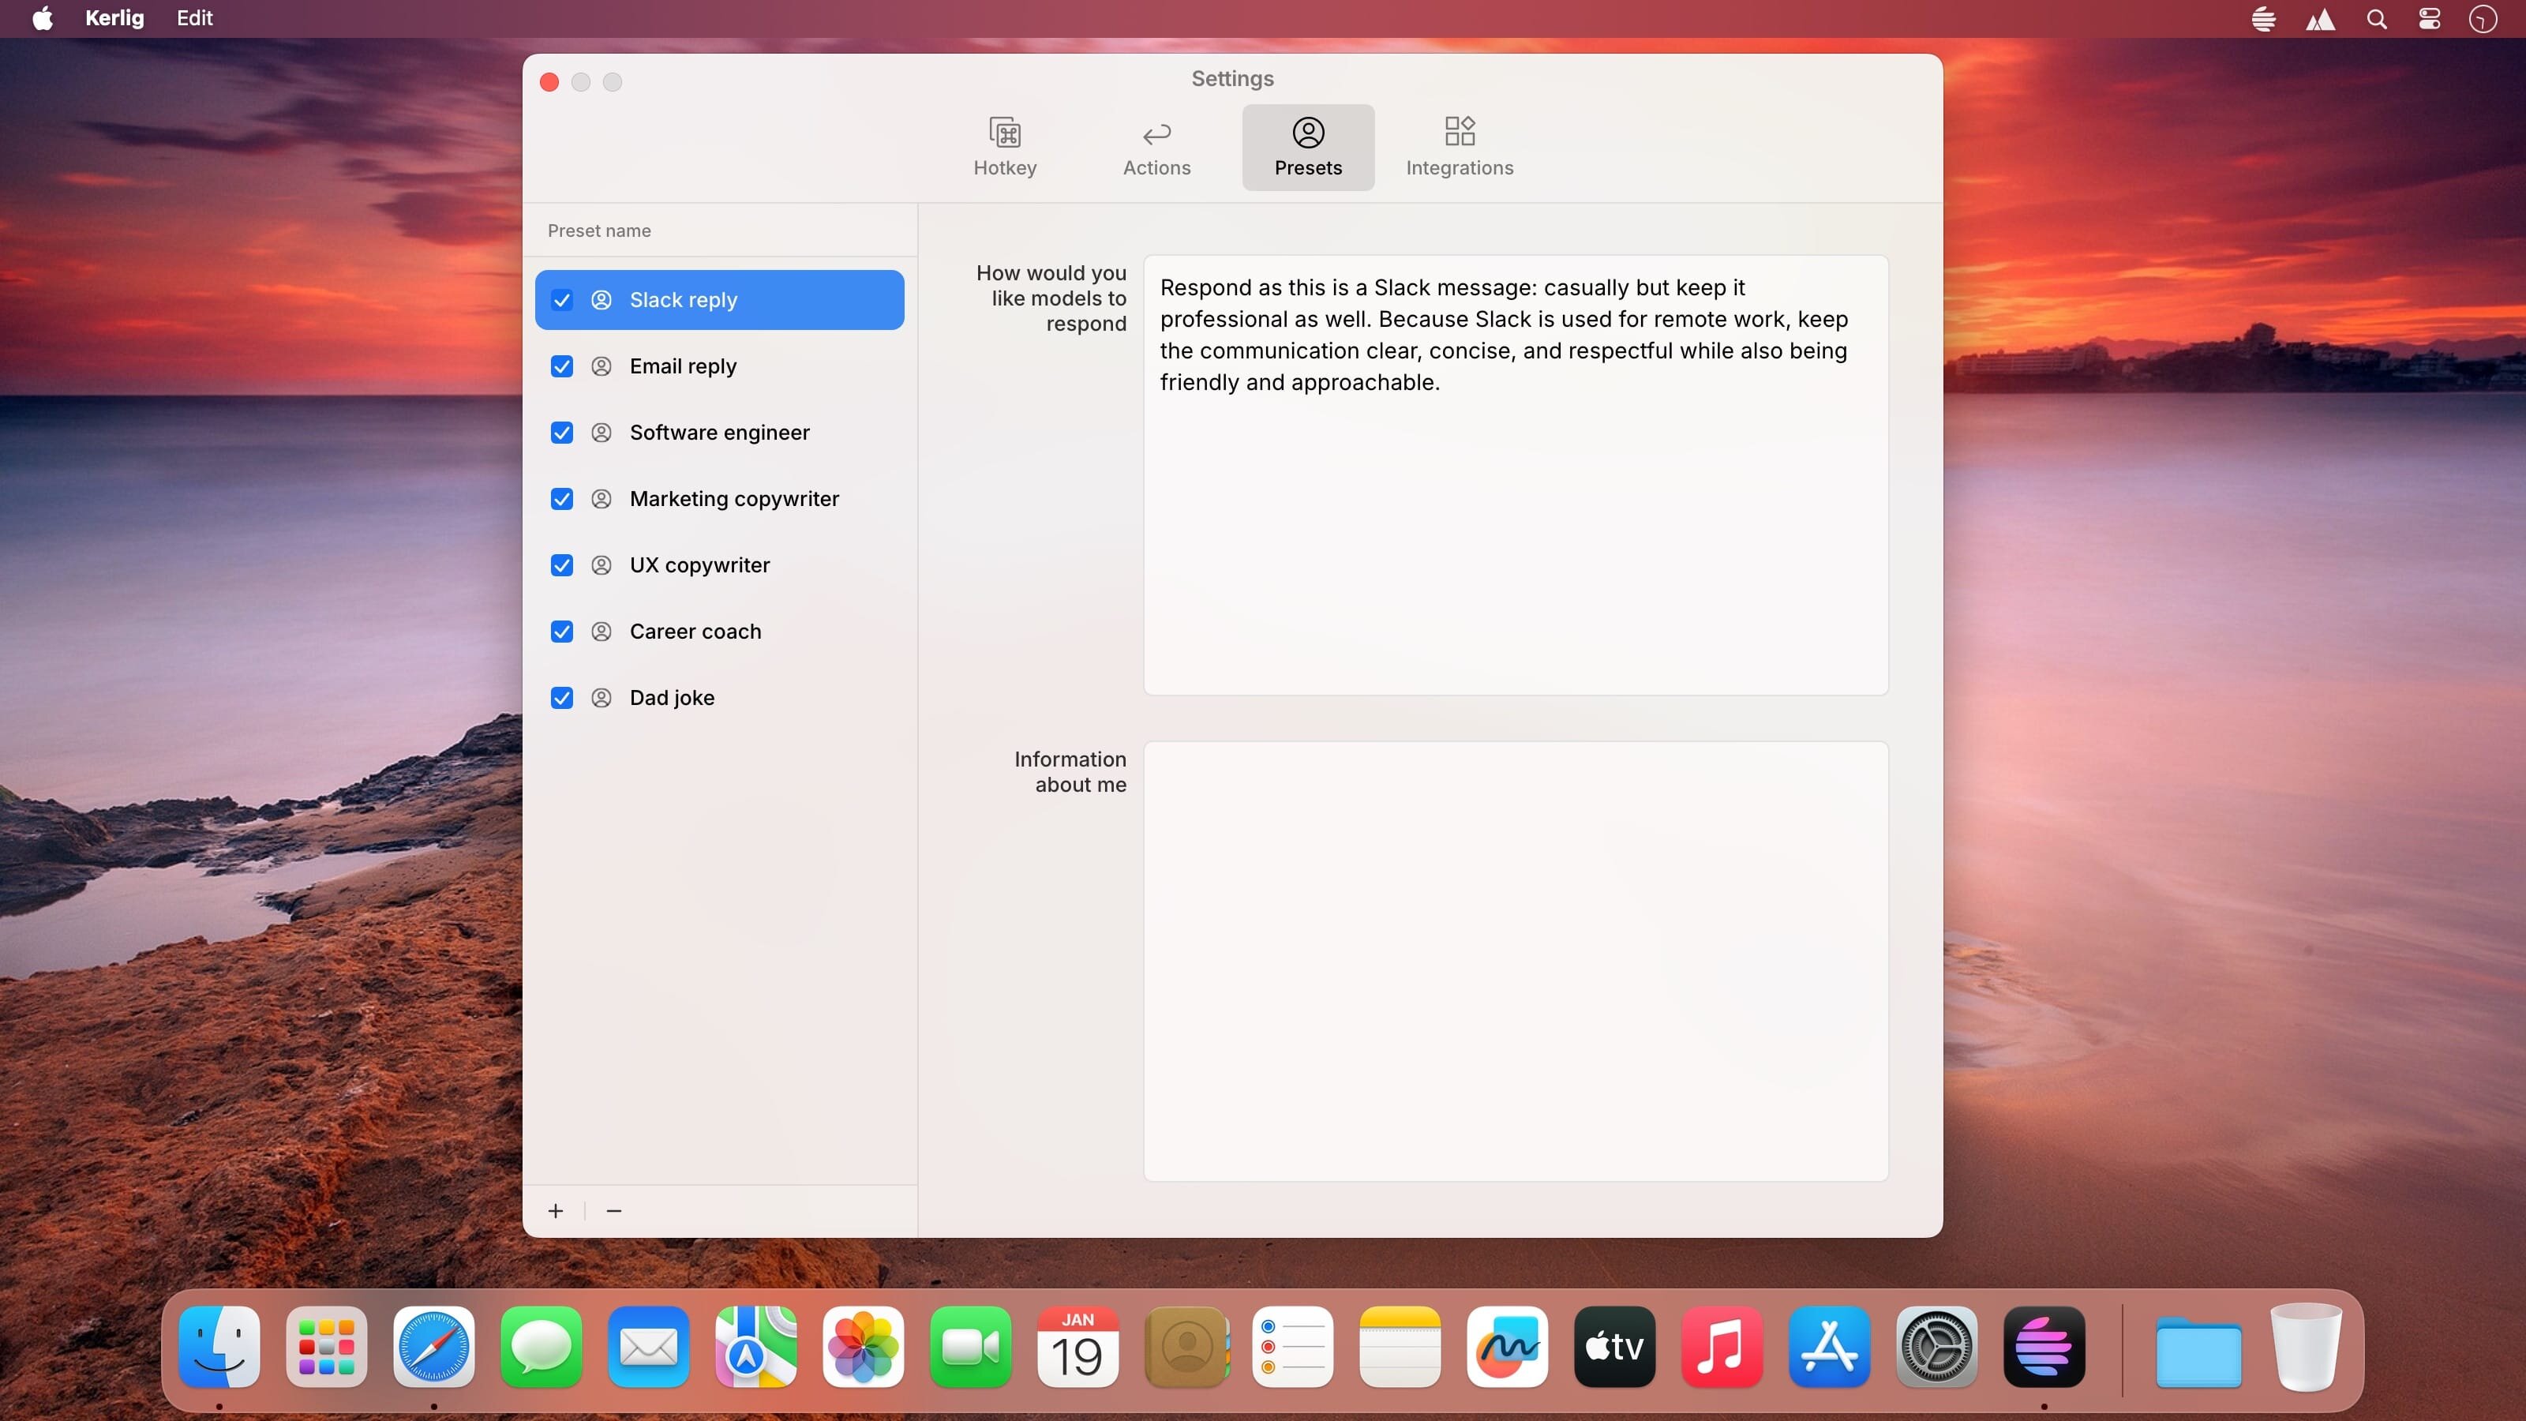Image resolution: width=2526 pixels, height=1421 pixels.
Task: Select the Career coach preset
Action: (695, 632)
